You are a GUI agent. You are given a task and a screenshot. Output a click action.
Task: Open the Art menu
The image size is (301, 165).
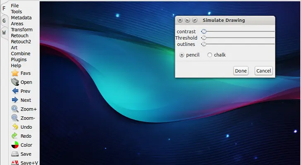tap(14, 47)
